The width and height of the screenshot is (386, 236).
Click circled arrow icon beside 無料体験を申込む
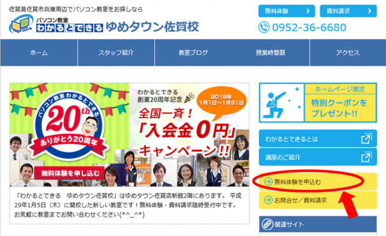(x=268, y=182)
